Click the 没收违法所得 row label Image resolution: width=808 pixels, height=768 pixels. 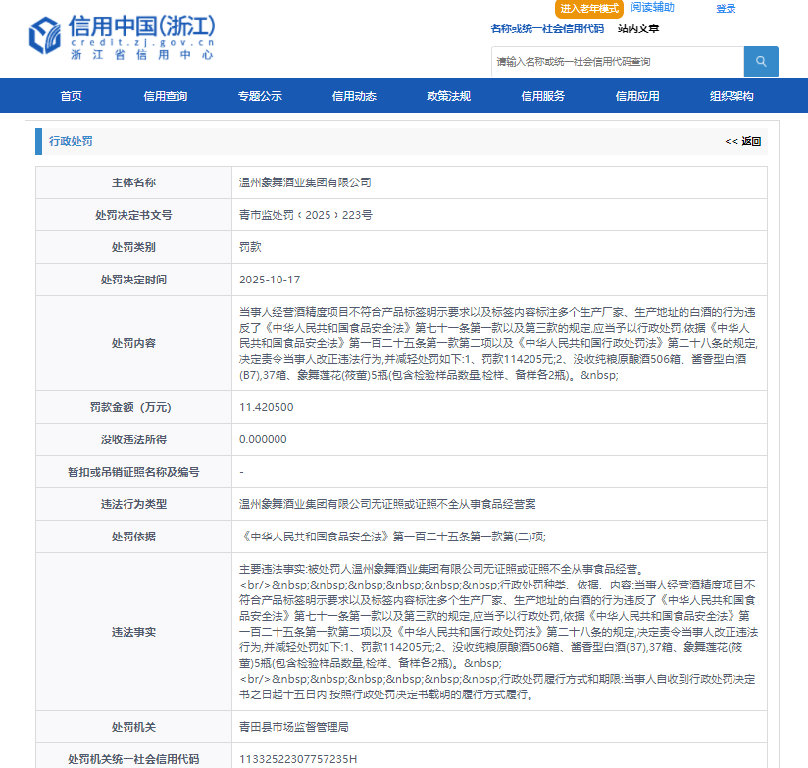click(x=133, y=439)
